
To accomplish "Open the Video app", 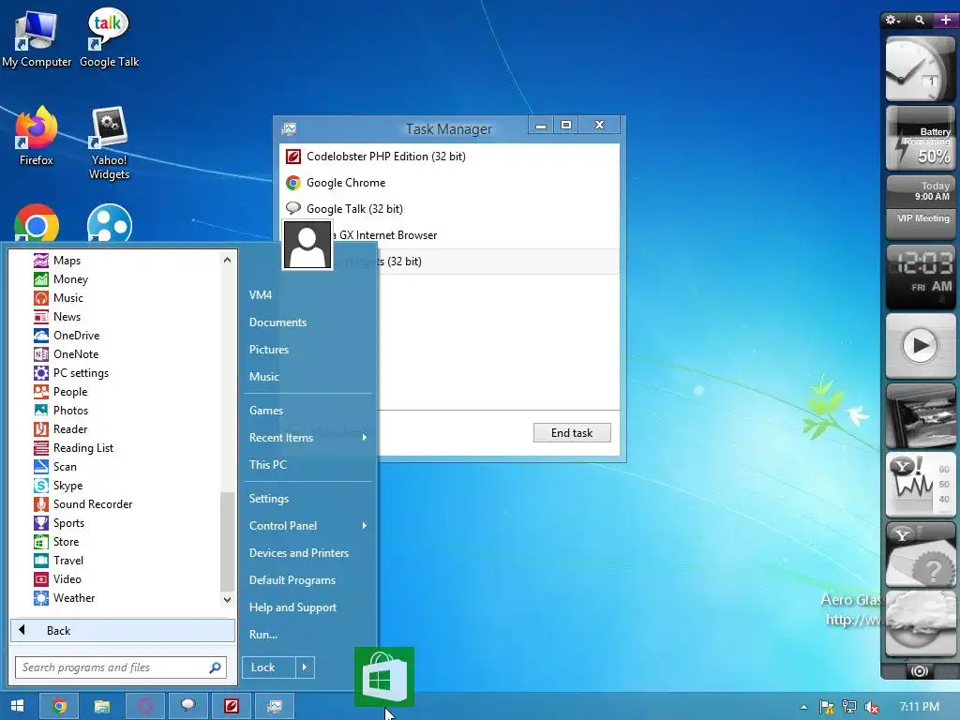I will (x=57, y=579).
